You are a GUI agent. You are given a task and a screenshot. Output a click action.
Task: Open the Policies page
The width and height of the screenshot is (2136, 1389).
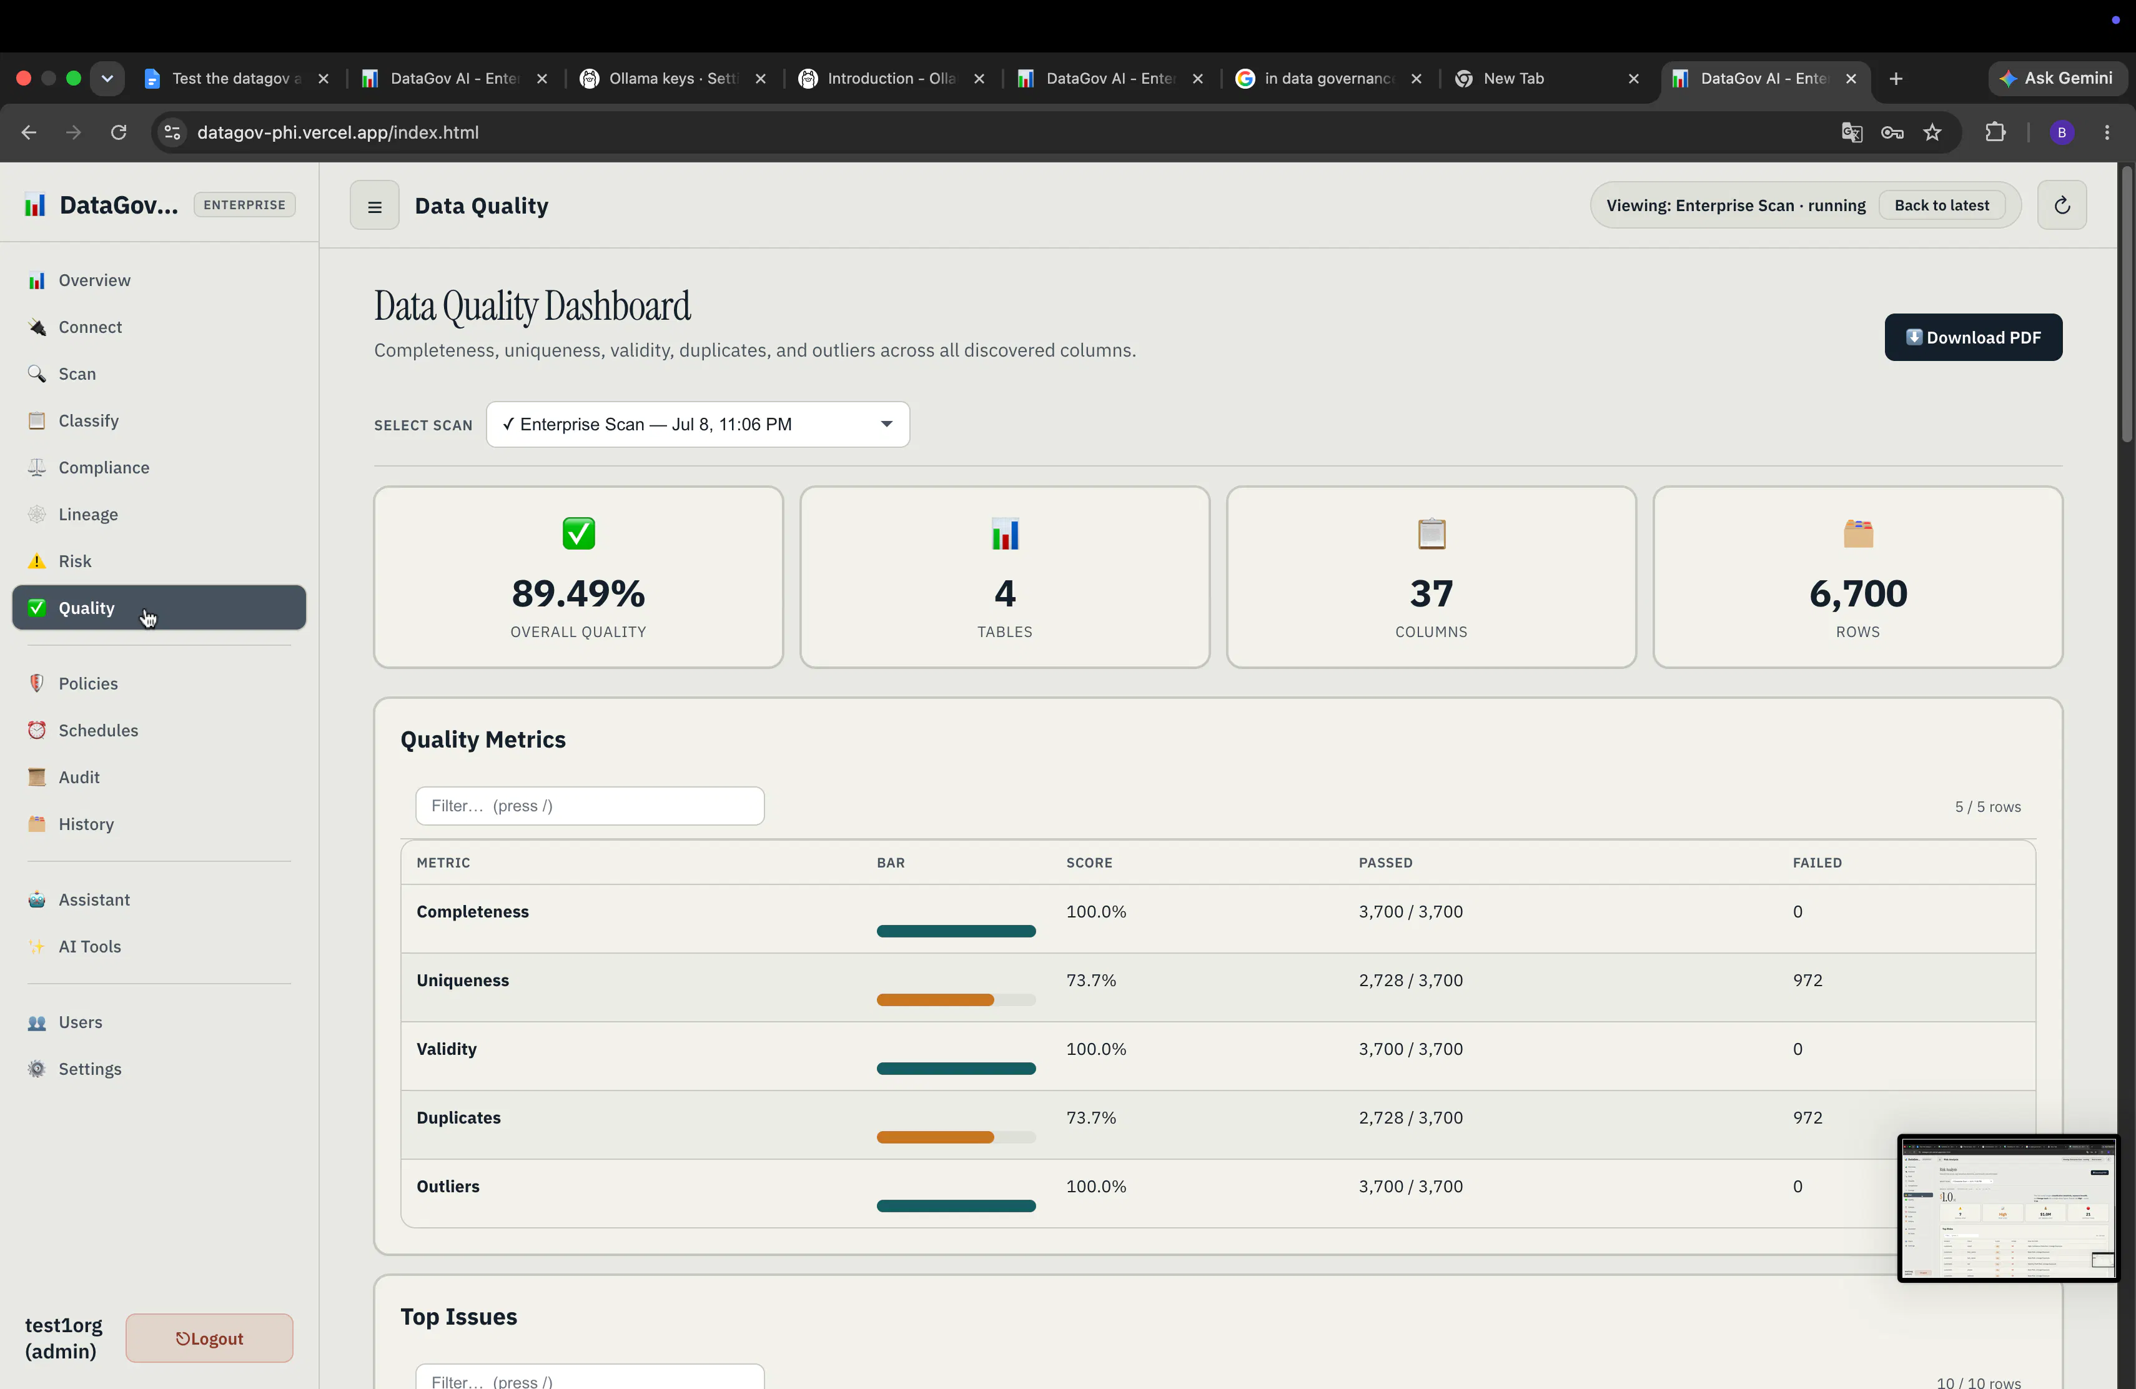tap(159, 683)
